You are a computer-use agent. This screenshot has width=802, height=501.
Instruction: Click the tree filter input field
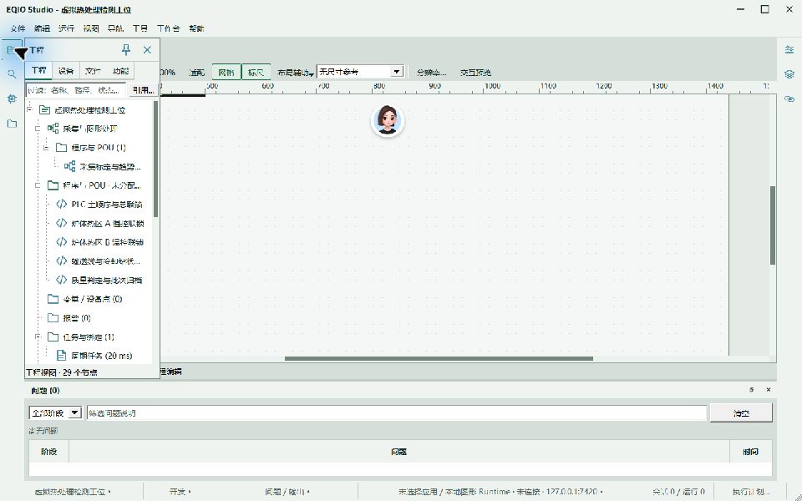(x=76, y=90)
